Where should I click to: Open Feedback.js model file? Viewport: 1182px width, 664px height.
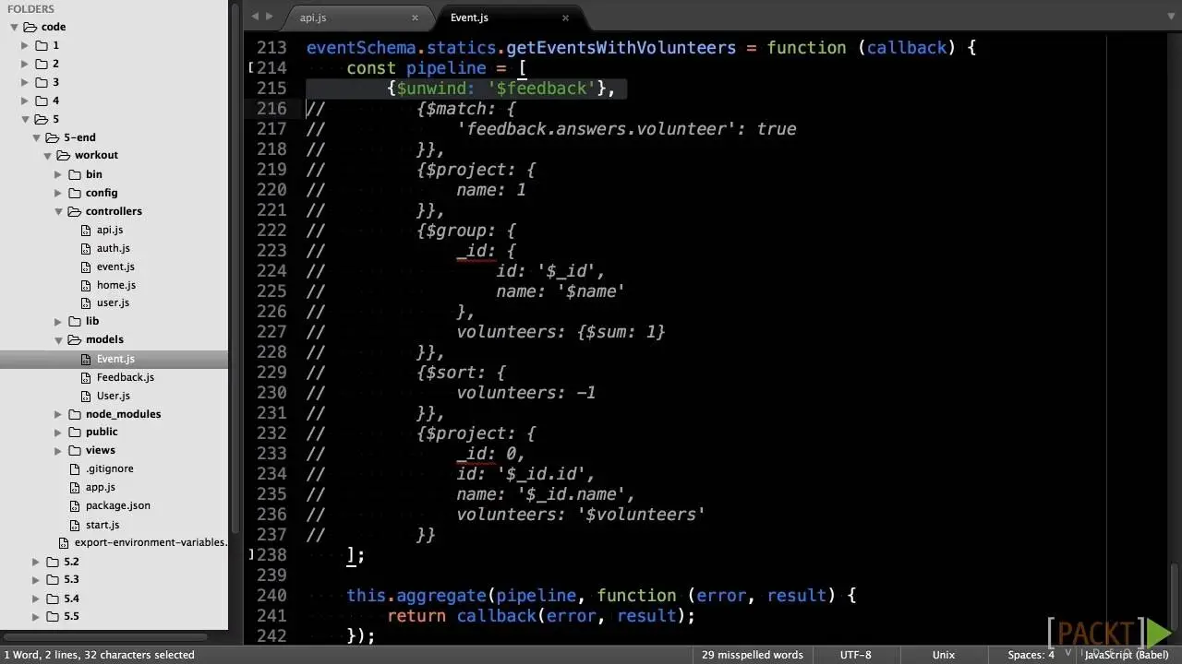[125, 377]
